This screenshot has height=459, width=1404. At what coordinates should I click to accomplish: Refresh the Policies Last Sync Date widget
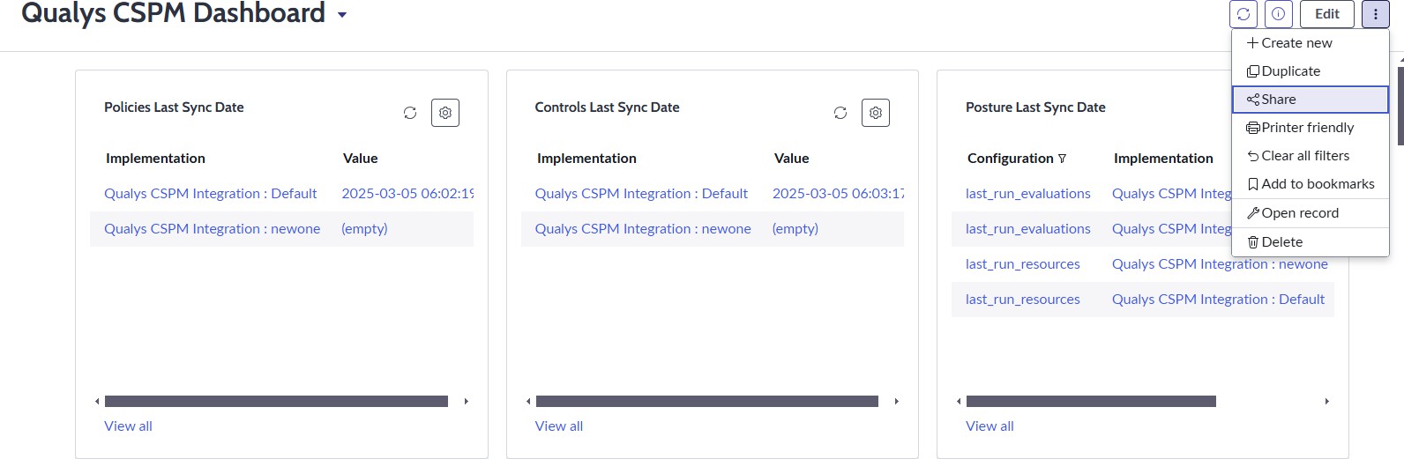click(410, 113)
